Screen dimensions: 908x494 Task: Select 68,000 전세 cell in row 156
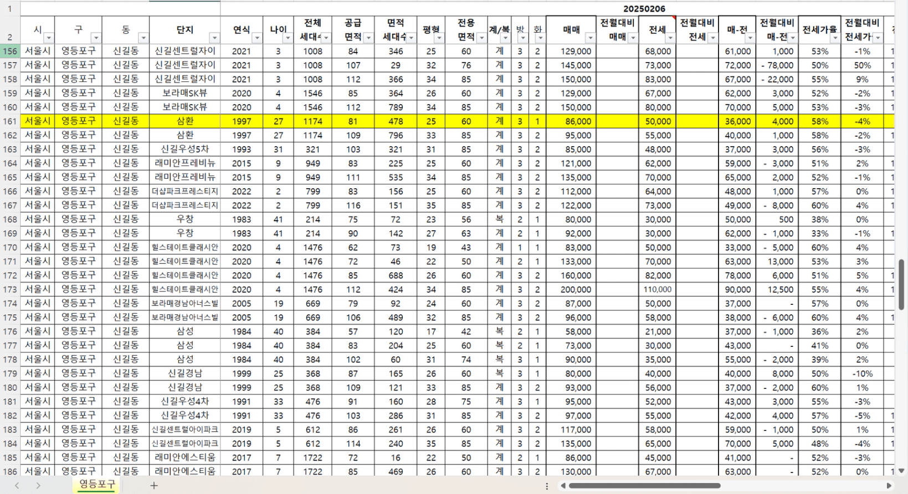coord(657,51)
